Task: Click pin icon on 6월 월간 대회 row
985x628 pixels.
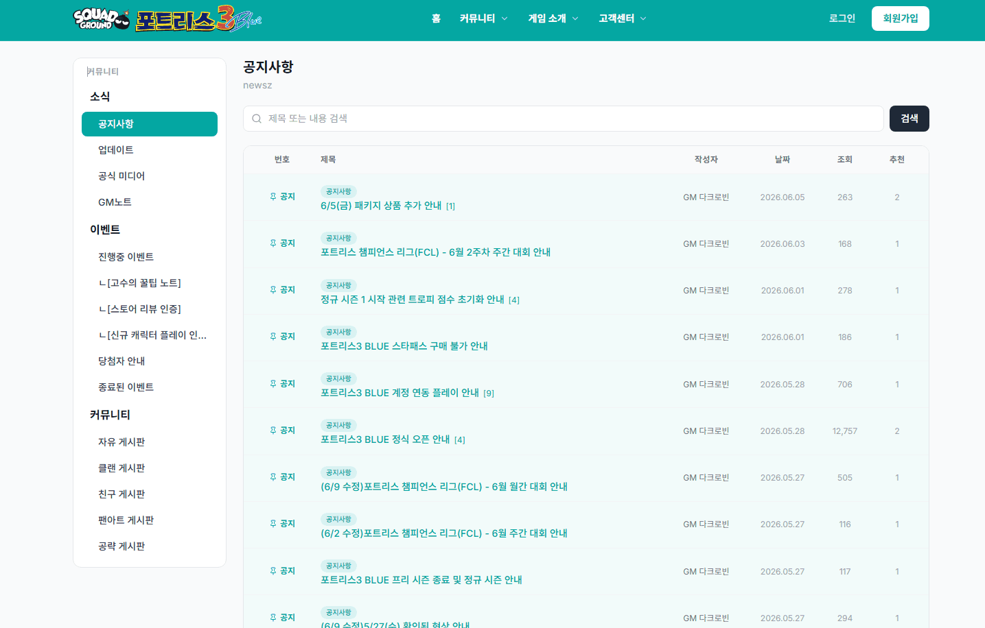Action: tap(273, 477)
